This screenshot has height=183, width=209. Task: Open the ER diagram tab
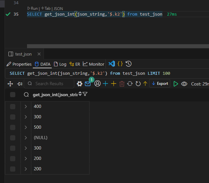75,64
